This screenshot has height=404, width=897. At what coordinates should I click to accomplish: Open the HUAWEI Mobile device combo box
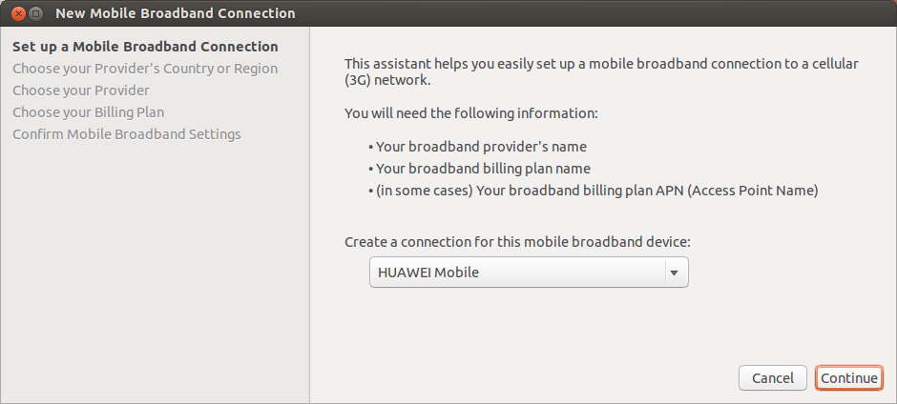pos(529,272)
